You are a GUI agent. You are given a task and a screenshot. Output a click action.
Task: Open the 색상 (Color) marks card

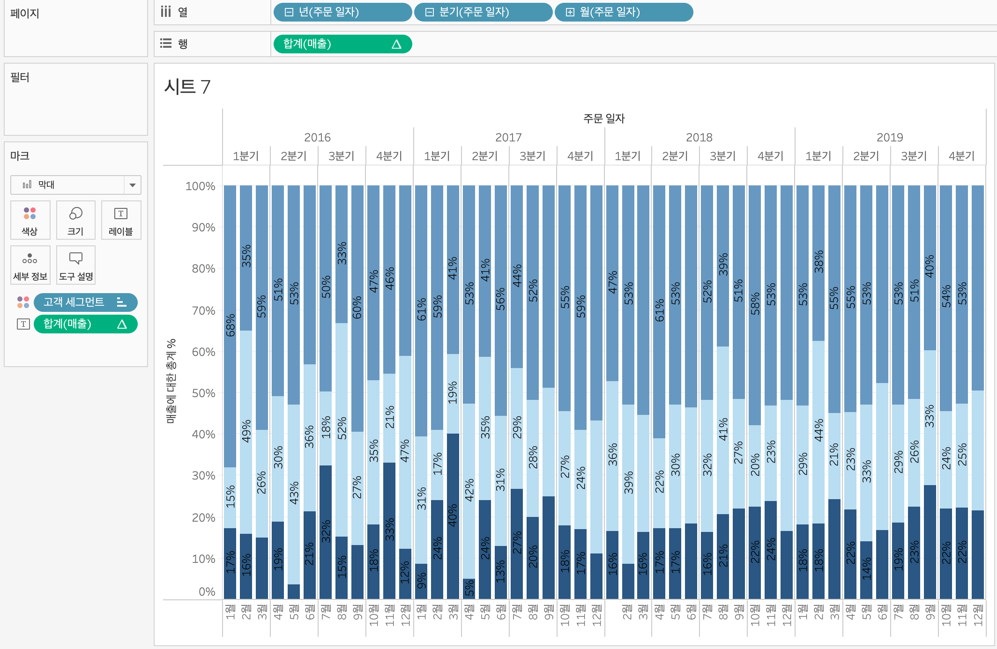click(x=30, y=220)
